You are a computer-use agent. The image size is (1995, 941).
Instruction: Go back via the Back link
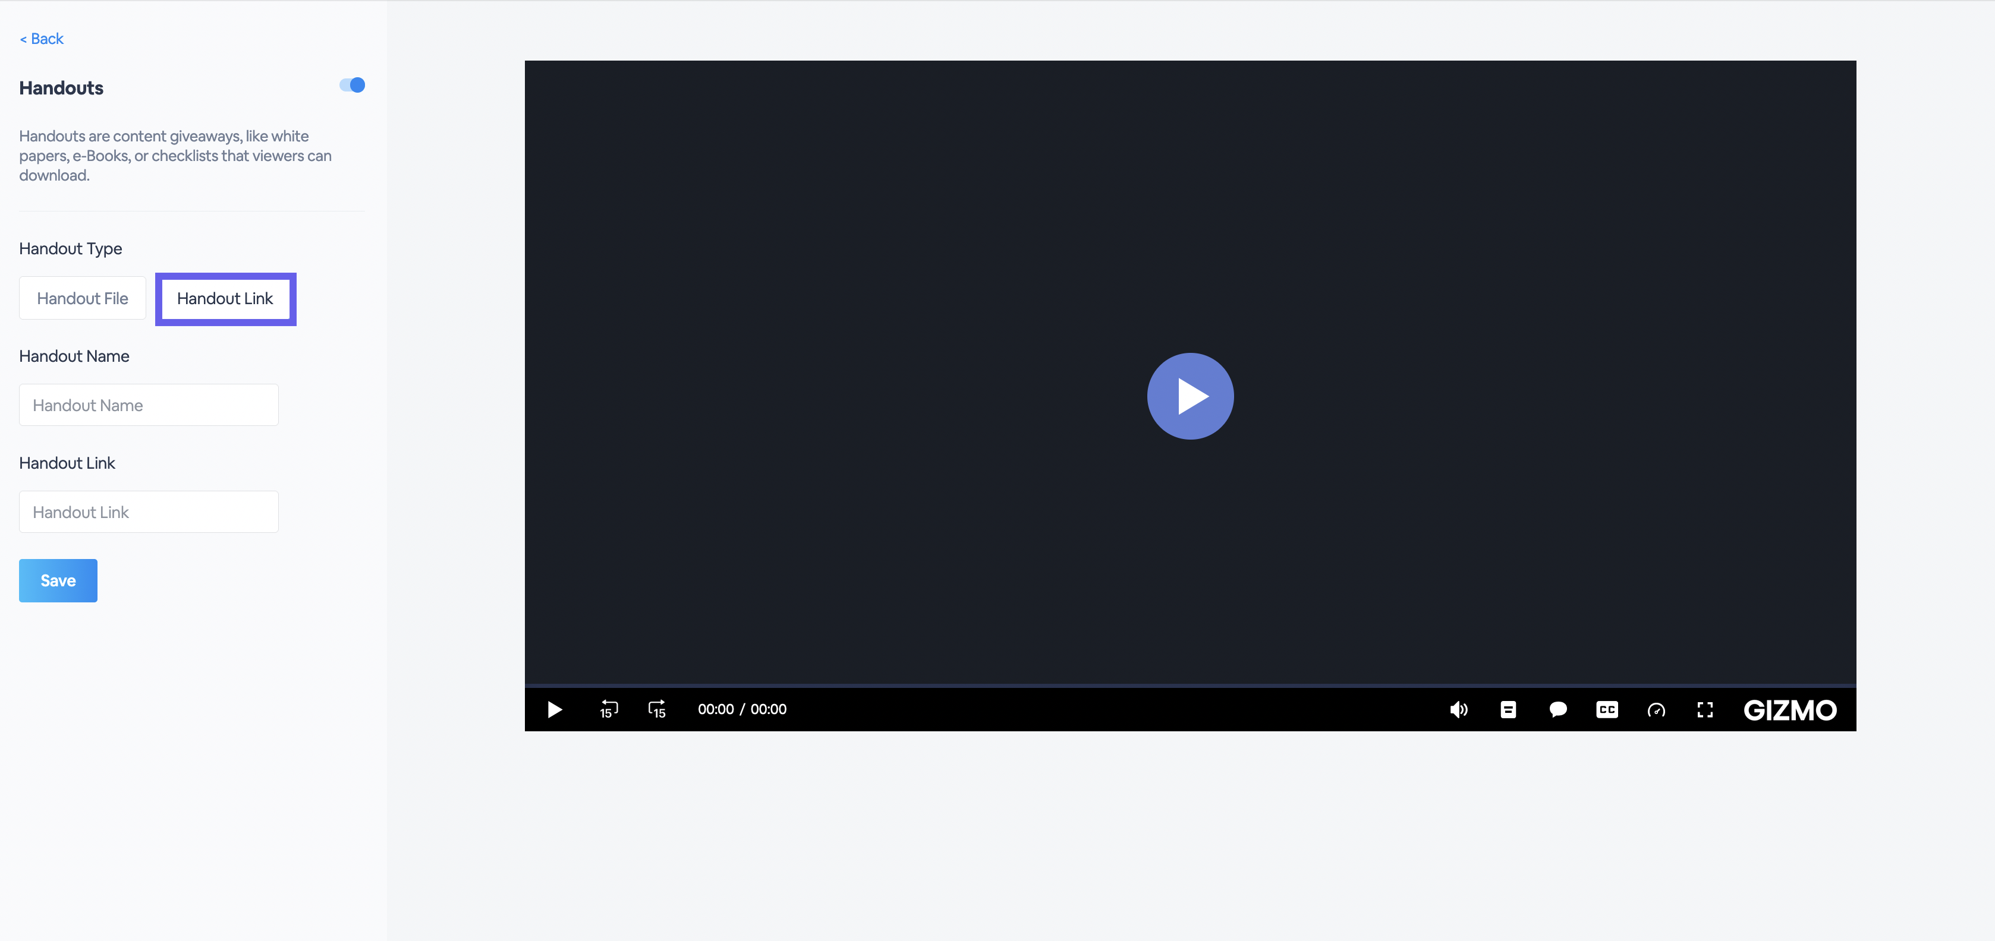tap(42, 39)
